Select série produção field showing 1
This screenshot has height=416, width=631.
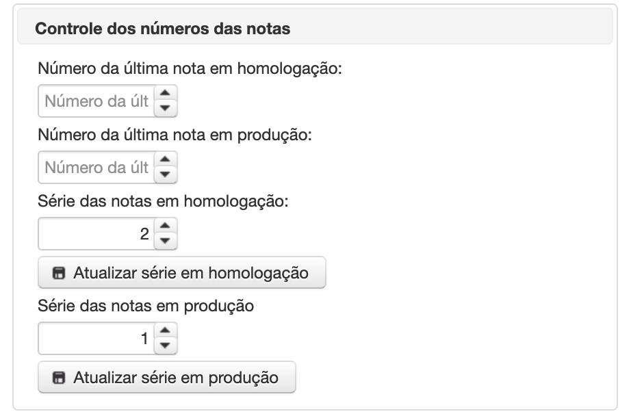[x=96, y=339]
